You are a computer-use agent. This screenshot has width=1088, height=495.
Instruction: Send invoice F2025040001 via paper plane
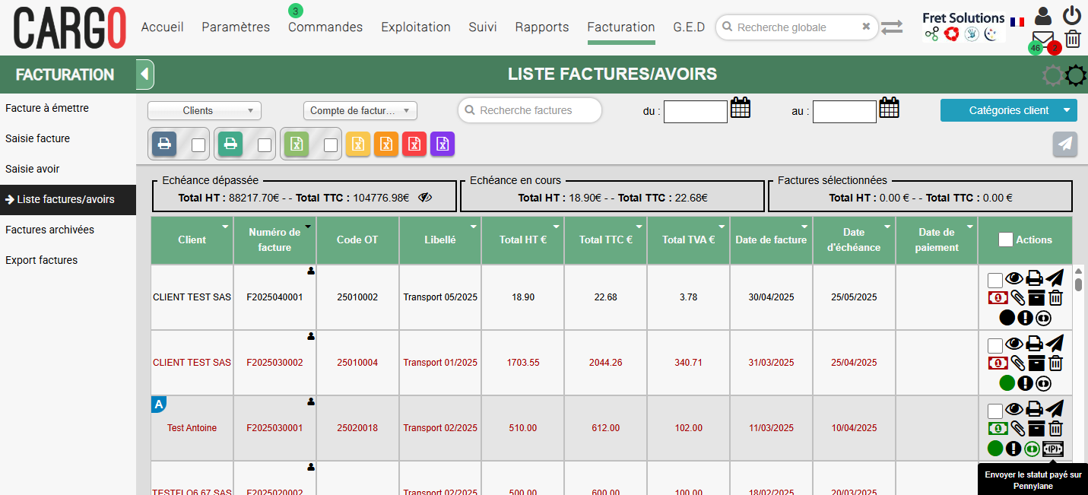[1055, 278]
